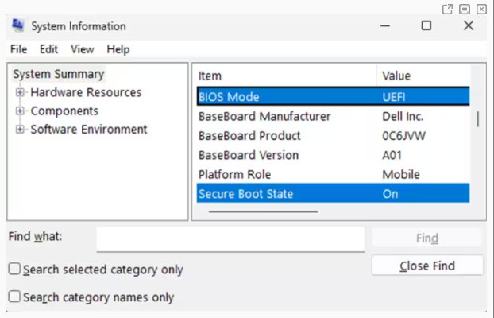The height and width of the screenshot is (318, 494).
Task: Toggle Search category names only checkbox
Action: 14,297
